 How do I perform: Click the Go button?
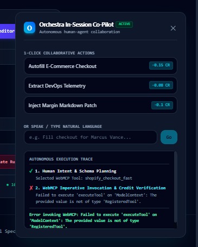tap(169, 137)
